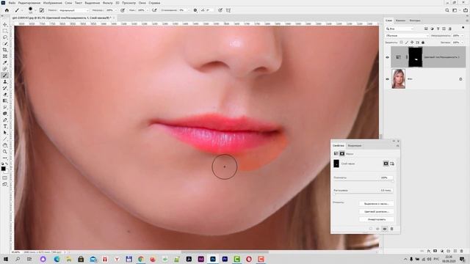Toggle lock all padlock icon
This screenshot has width=470, height=264.
(x=423, y=43)
